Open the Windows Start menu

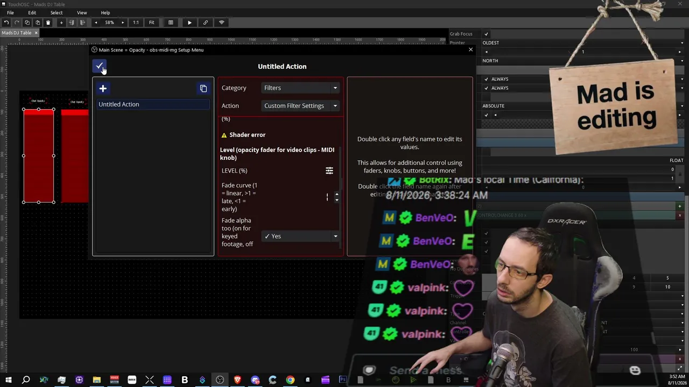pyautogui.click(x=8, y=380)
